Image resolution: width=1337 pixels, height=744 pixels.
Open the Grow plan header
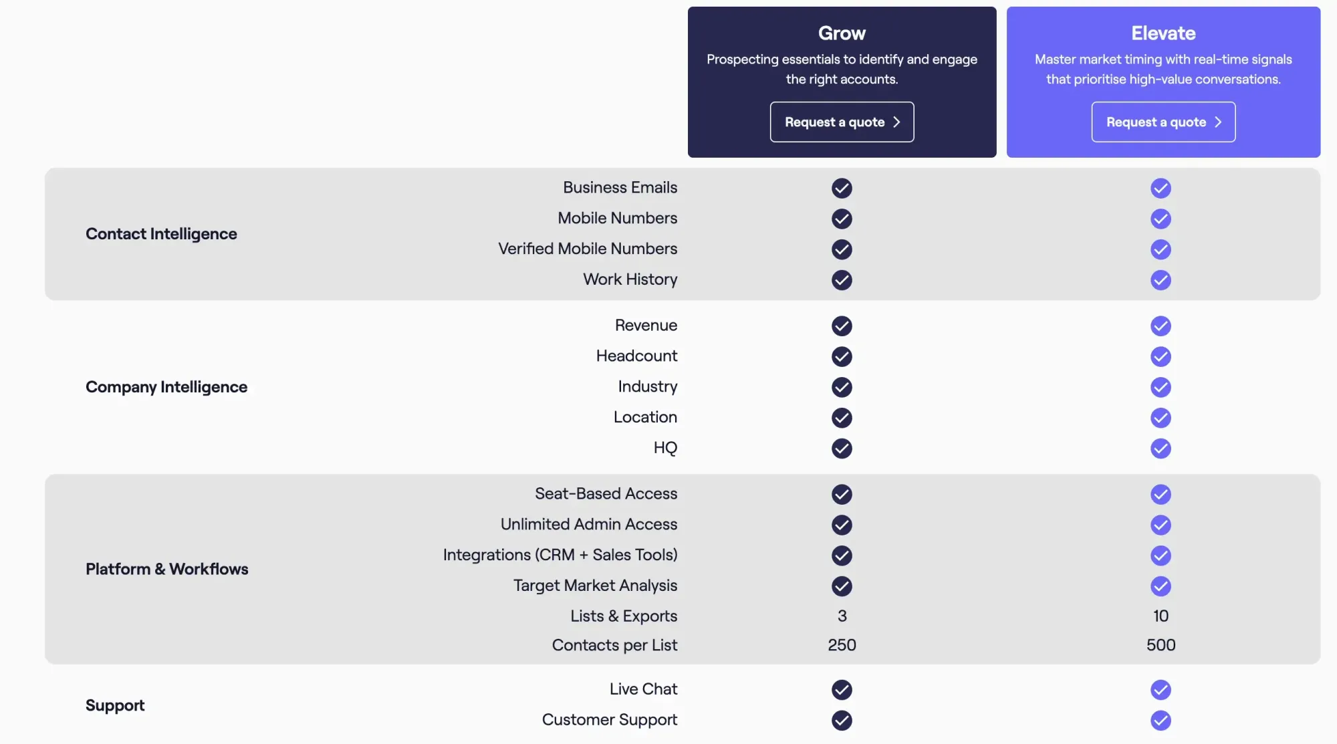pos(842,33)
